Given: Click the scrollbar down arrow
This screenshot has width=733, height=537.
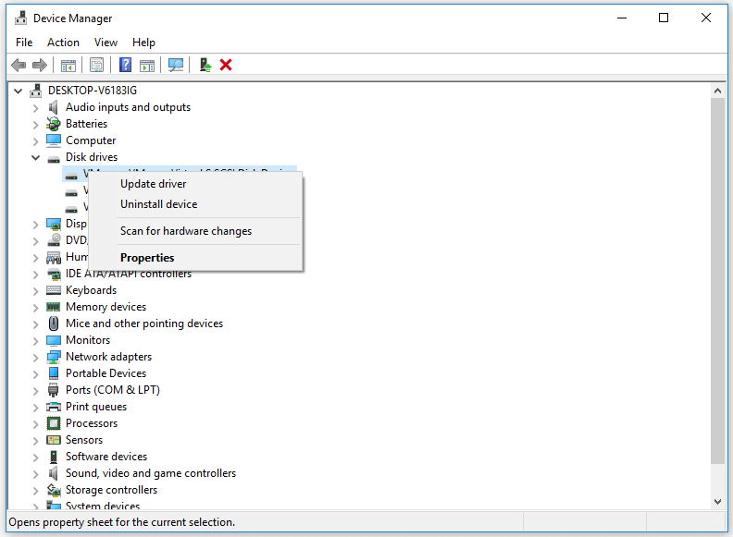Looking at the screenshot, I should coord(717,502).
